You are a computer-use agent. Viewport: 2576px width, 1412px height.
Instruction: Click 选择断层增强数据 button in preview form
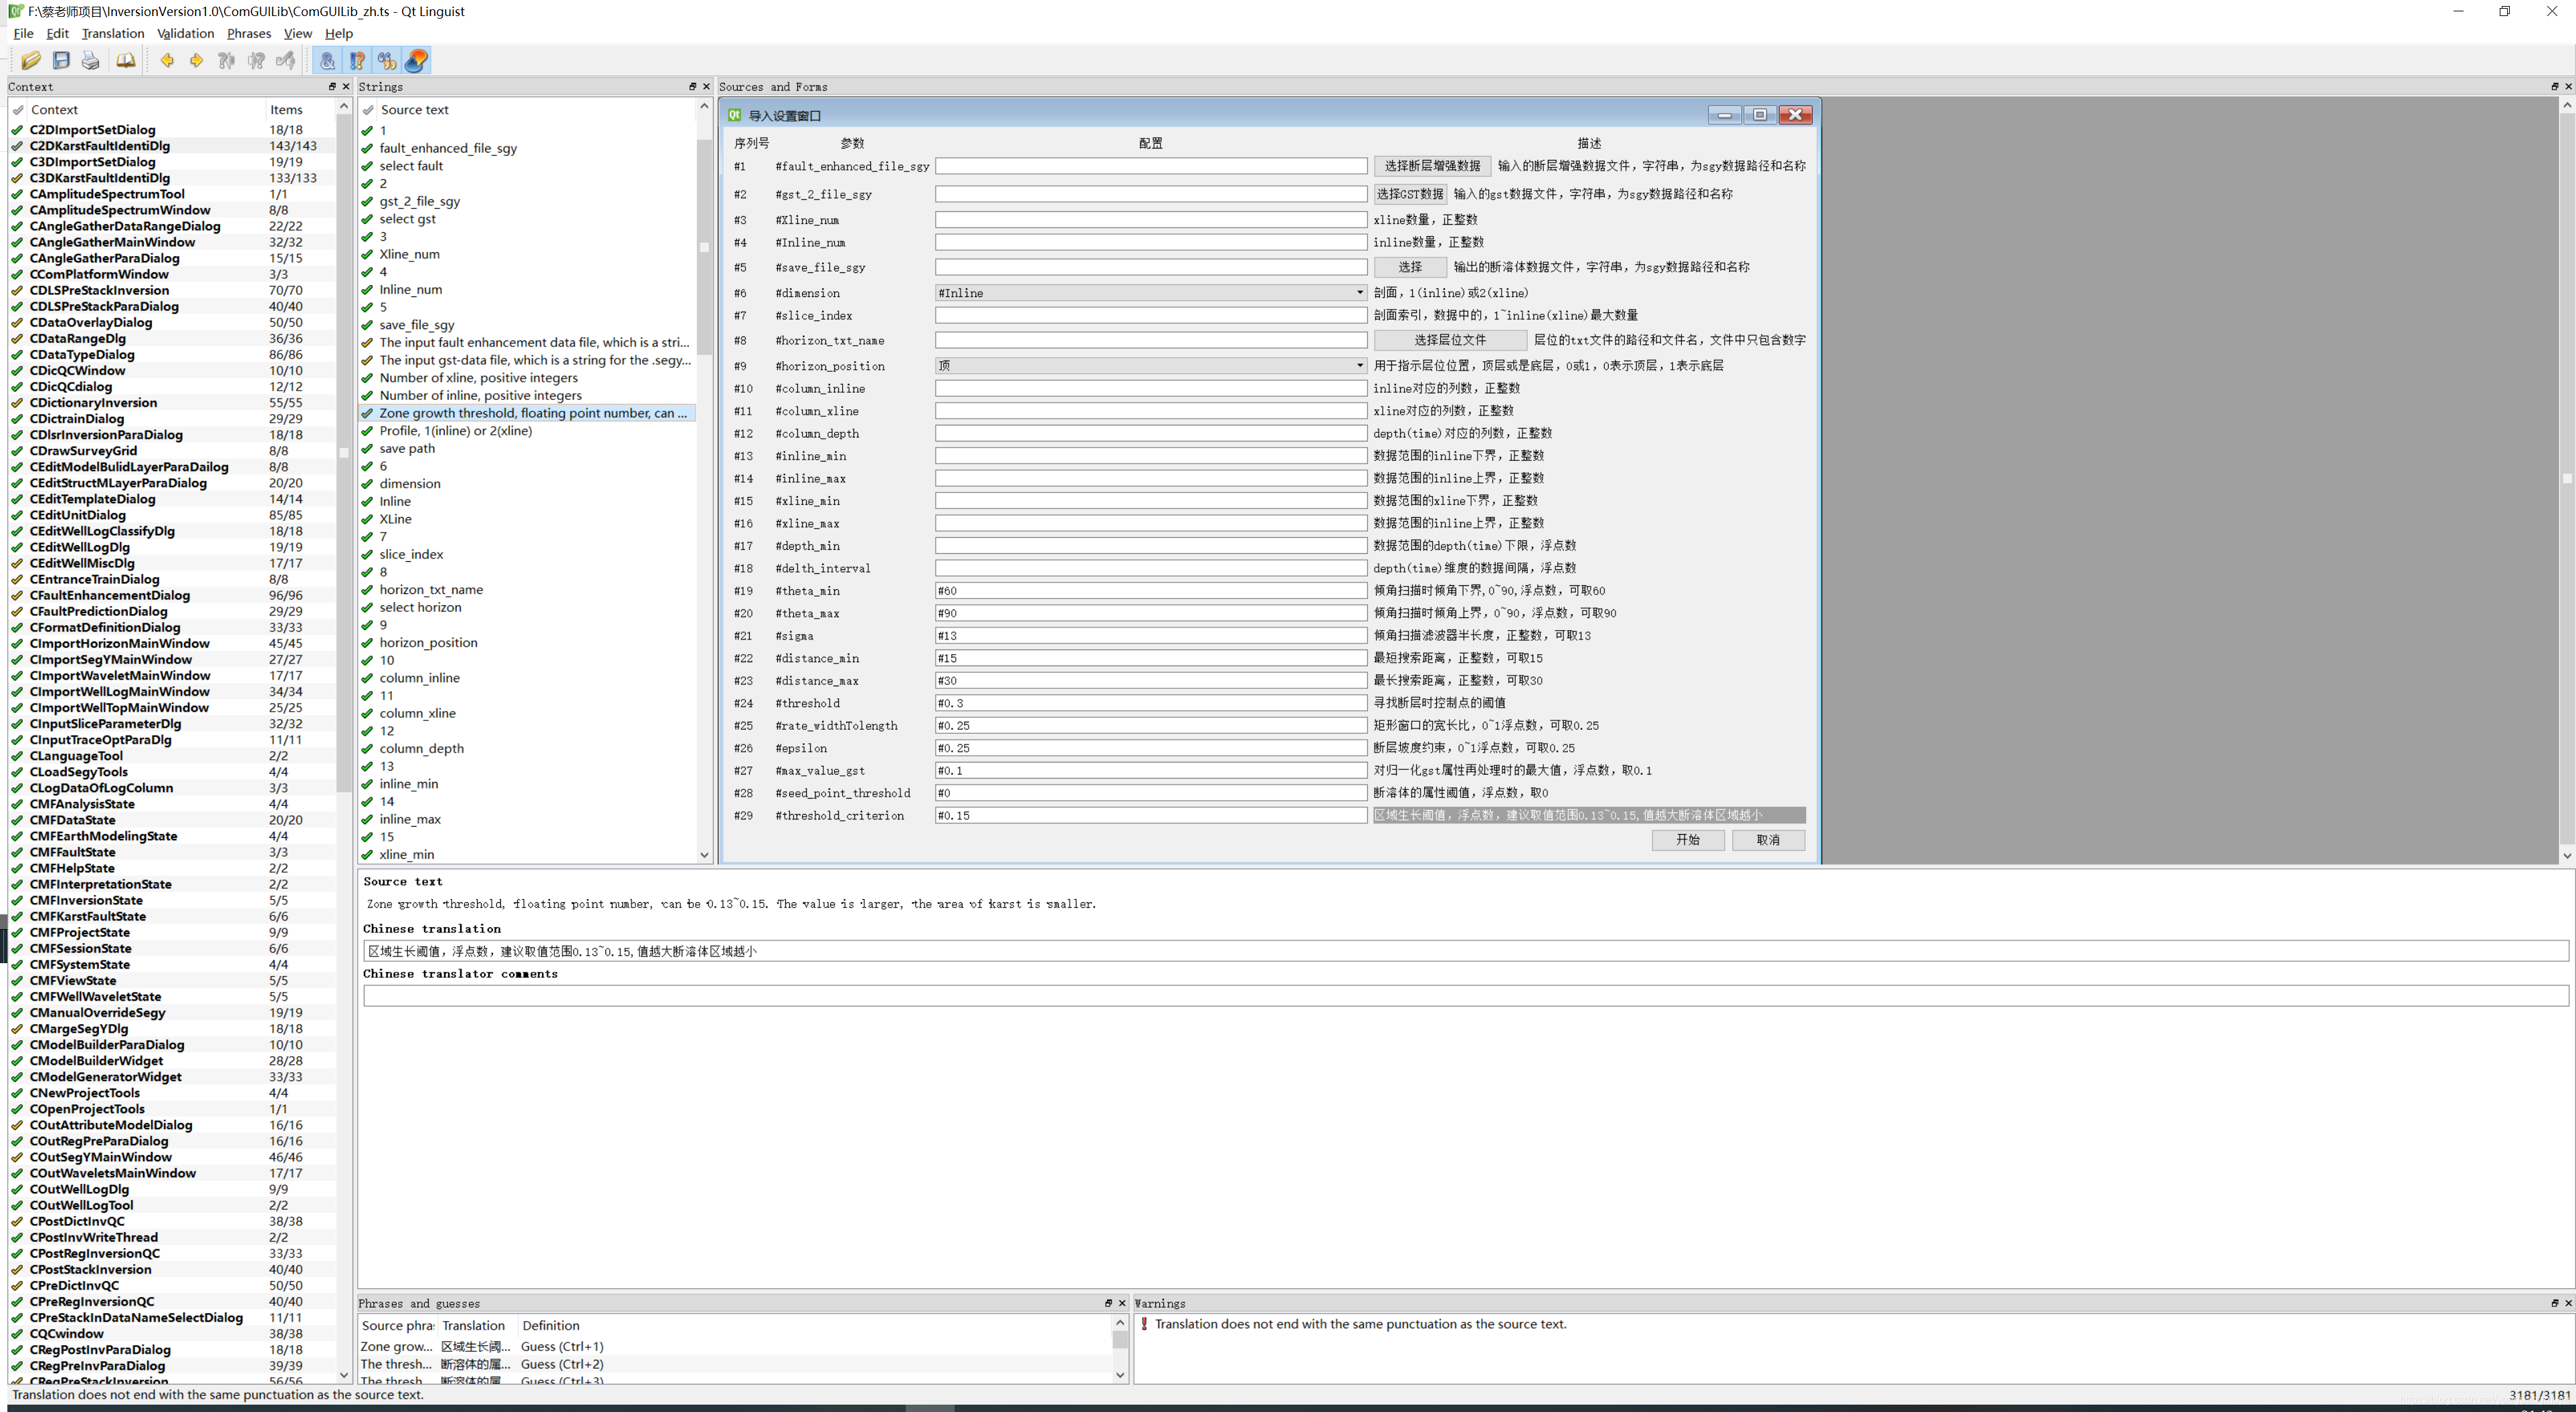pos(1432,166)
